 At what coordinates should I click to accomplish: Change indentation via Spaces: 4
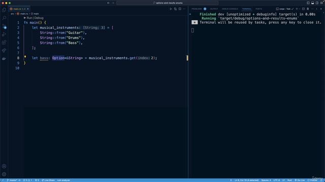click(266, 180)
